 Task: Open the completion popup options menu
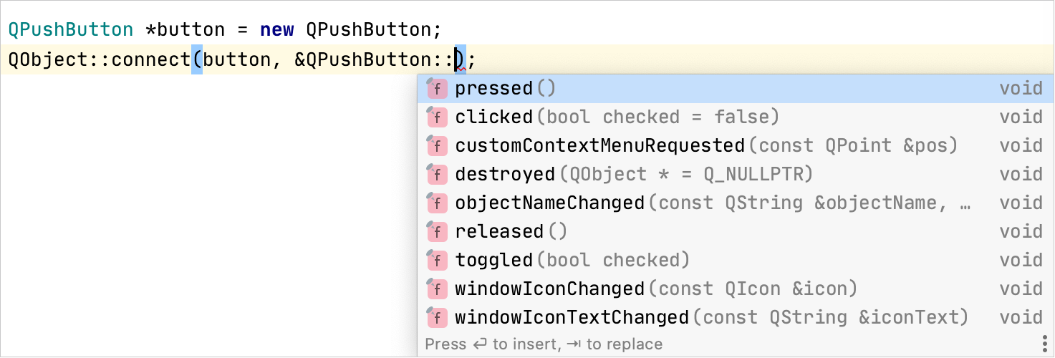1045,344
